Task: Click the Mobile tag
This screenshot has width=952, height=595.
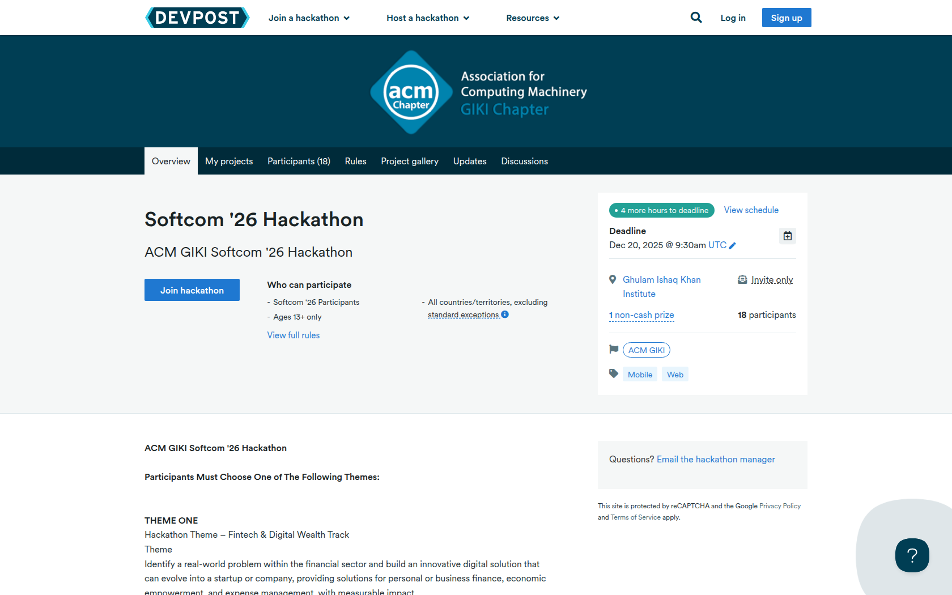Action: (640, 375)
